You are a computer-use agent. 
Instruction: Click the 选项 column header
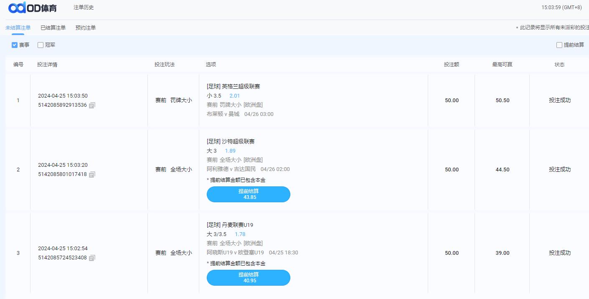tap(211, 65)
